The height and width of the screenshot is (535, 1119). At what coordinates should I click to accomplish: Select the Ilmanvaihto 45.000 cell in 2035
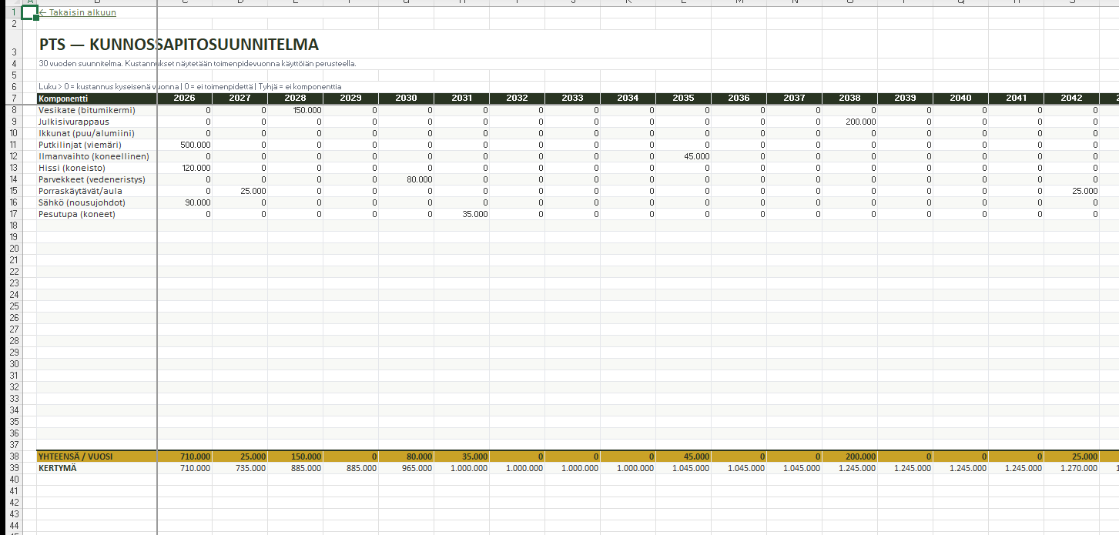[x=683, y=156]
